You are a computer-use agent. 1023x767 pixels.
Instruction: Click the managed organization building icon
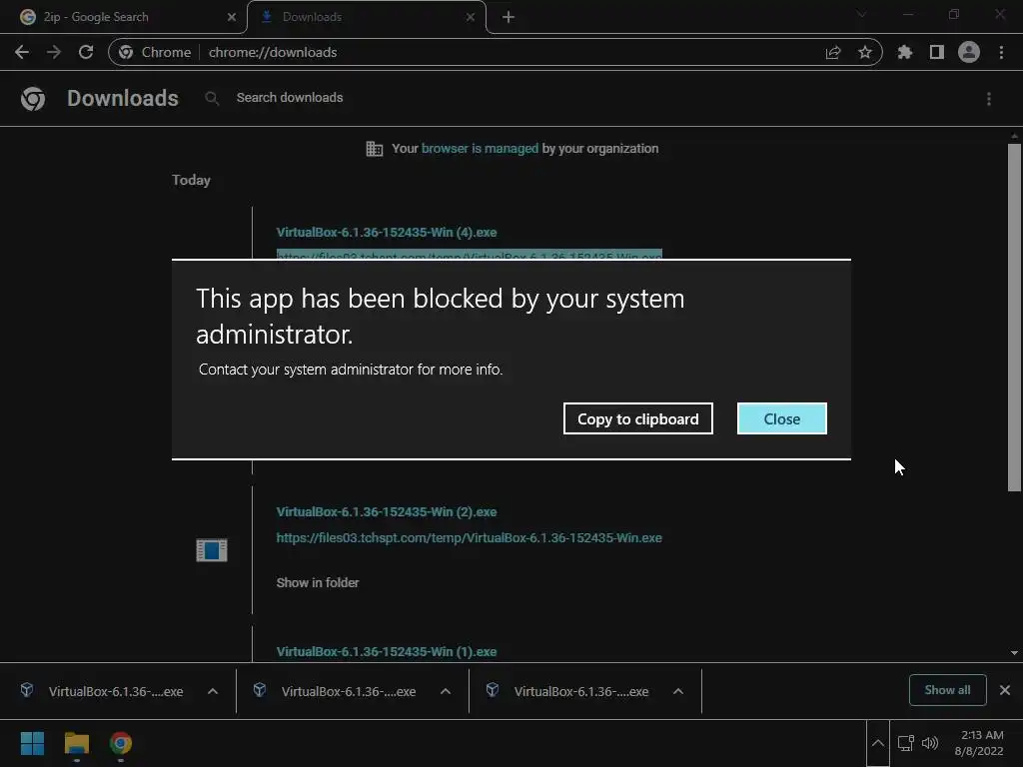point(375,149)
